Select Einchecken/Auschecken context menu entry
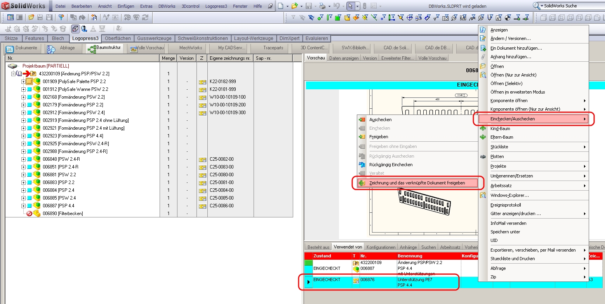Image resolution: width=605 pixels, height=304 pixels. tap(533, 119)
